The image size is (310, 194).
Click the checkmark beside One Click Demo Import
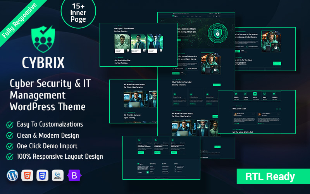(10, 146)
